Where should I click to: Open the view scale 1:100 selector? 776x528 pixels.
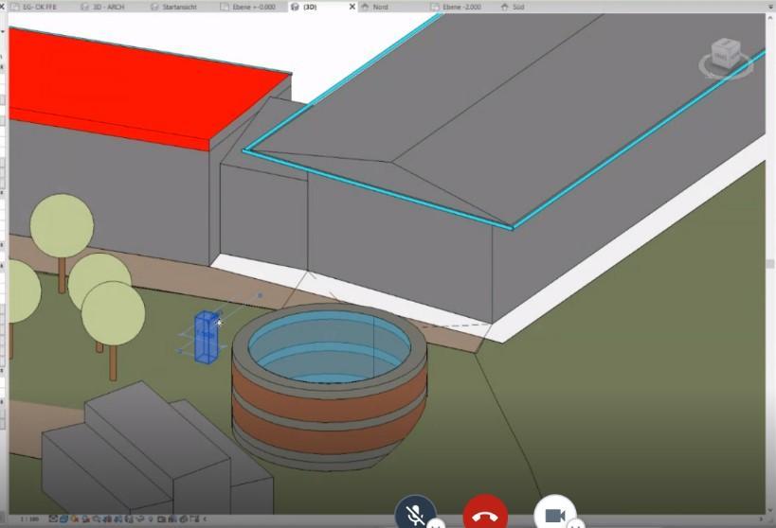click(29, 519)
